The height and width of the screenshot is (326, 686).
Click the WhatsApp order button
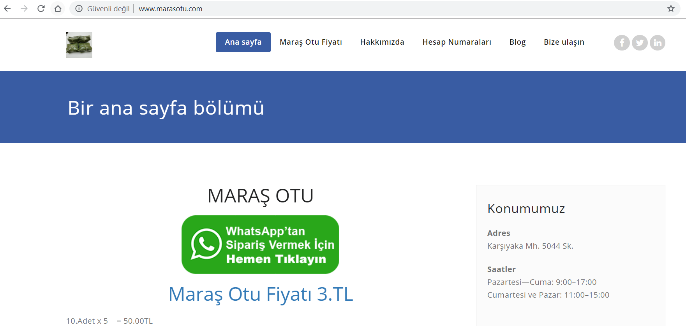[260, 245]
